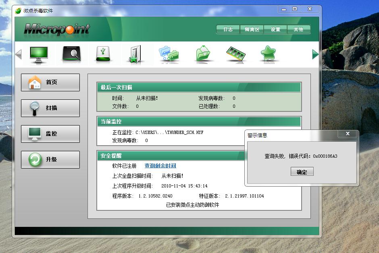Select the green star icon

(x=268, y=53)
